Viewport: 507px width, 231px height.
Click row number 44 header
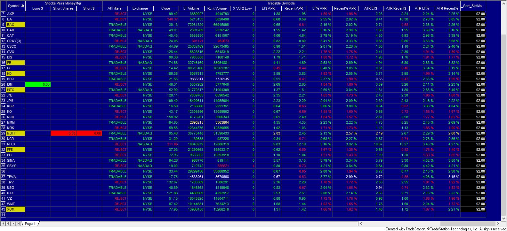click(3, 215)
